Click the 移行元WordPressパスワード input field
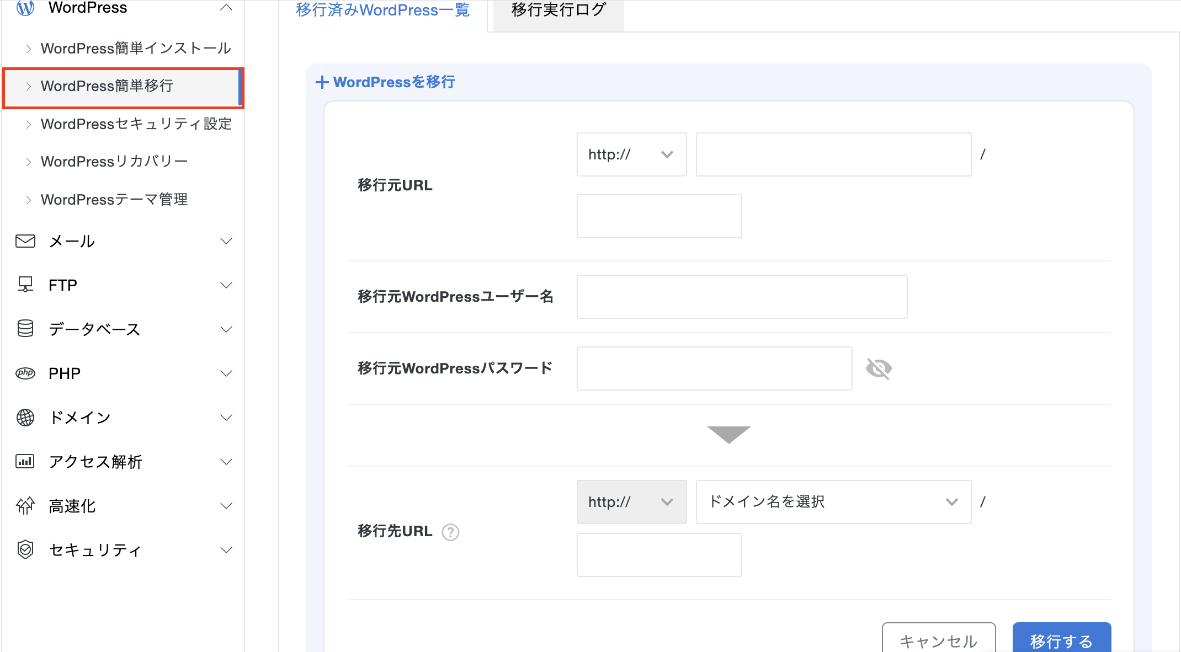Image resolution: width=1181 pixels, height=652 pixels. click(x=715, y=368)
